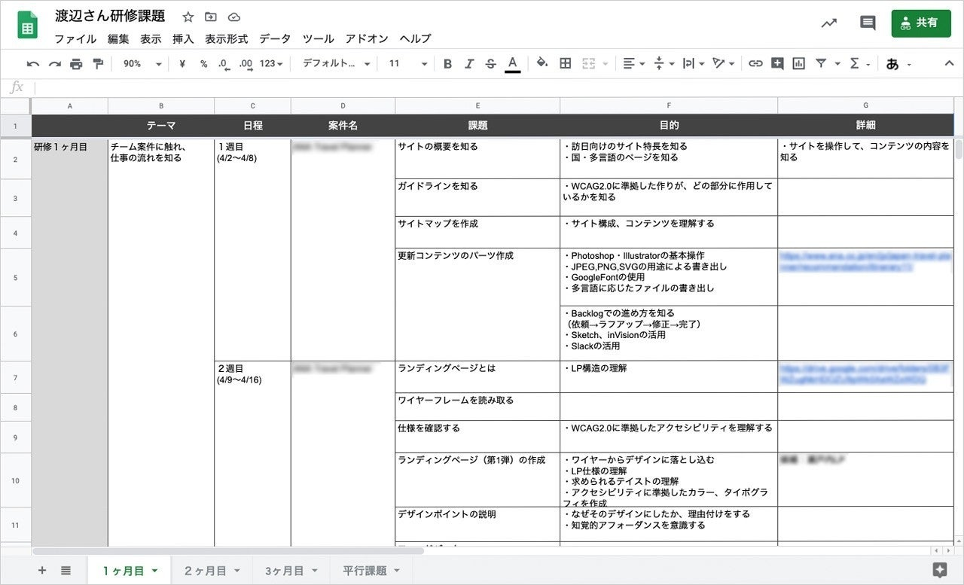Viewport: 964px width, 585px height.
Task: Print the spreadsheet using the printer icon
Action: click(76, 64)
